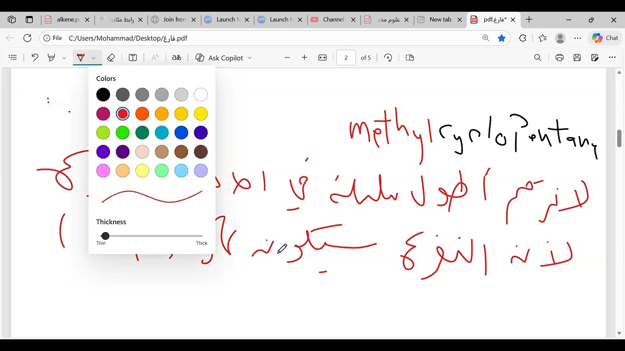The height and width of the screenshot is (351, 625).
Task: Pick the black color swatch
Action: click(103, 95)
